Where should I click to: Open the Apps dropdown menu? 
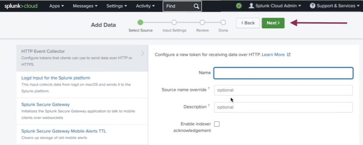[x=56, y=6]
